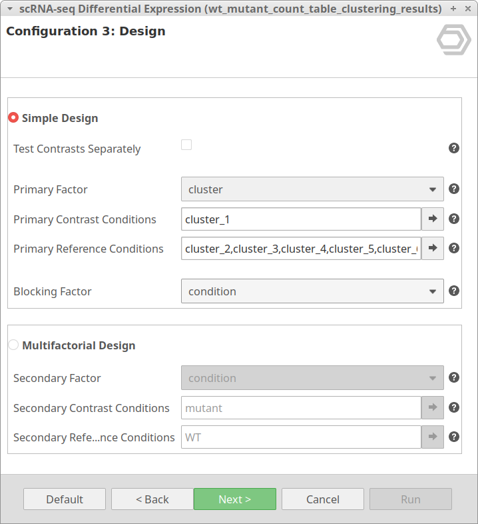Expand the Blocking Factor dropdown
The width and height of the screenshot is (478, 524).
click(312, 291)
